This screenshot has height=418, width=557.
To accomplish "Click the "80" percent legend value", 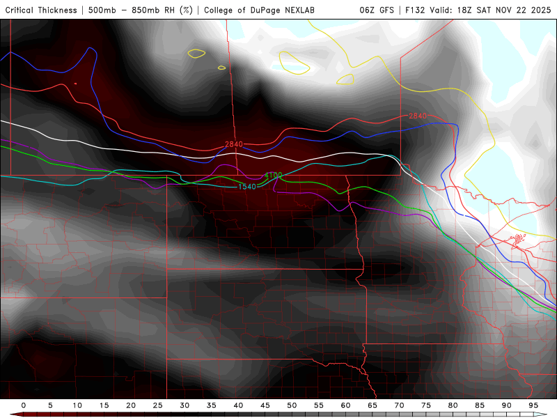I will click(453, 405).
